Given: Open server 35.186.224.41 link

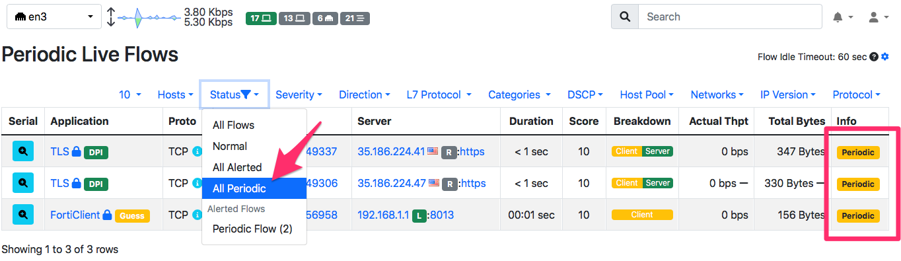Looking at the screenshot, I should (x=391, y=151).
